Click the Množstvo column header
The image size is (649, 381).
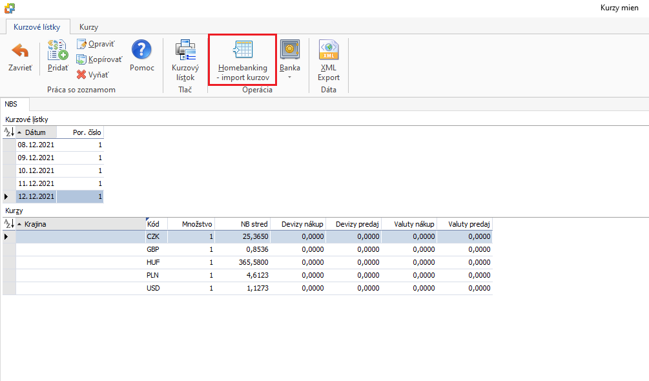tap(191, 224)
